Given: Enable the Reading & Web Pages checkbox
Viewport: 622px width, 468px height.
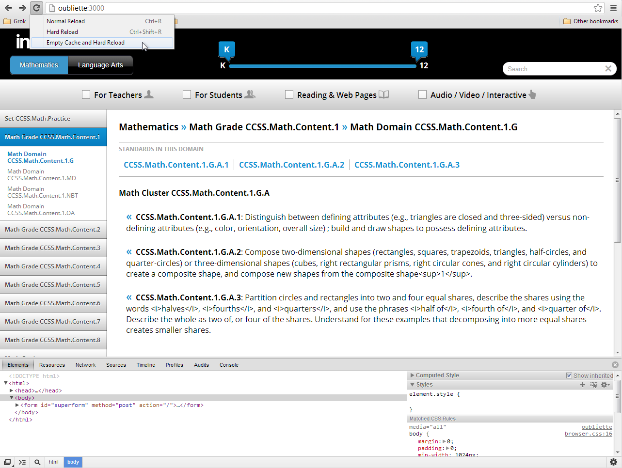Looking at the screenshot, I should pos(289,94).
